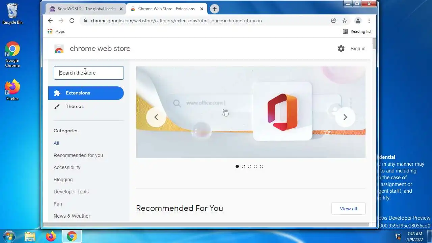The width and height of the screenshot is (432, 243).
Task: Open Chrome's three-dot menu
Action: pos(369,21)
